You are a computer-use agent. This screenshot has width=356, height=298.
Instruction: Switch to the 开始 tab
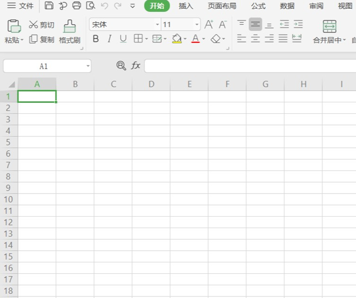[157, 6]
